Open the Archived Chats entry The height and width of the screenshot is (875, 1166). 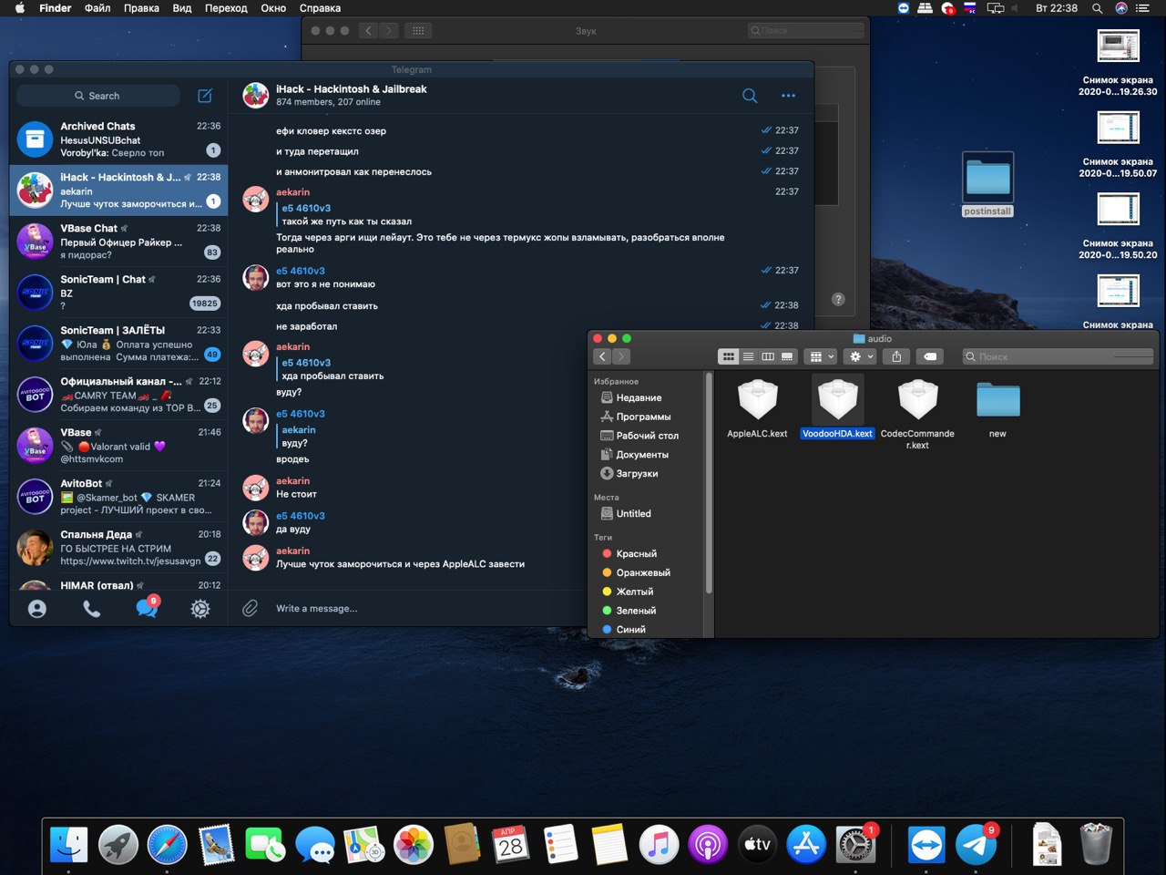pyautogui.click(x=119, y=139)
